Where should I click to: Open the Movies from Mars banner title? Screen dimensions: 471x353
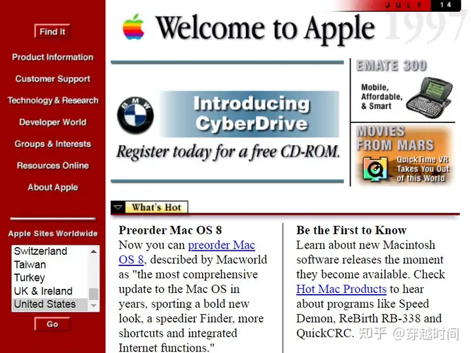tap(395, 139)
